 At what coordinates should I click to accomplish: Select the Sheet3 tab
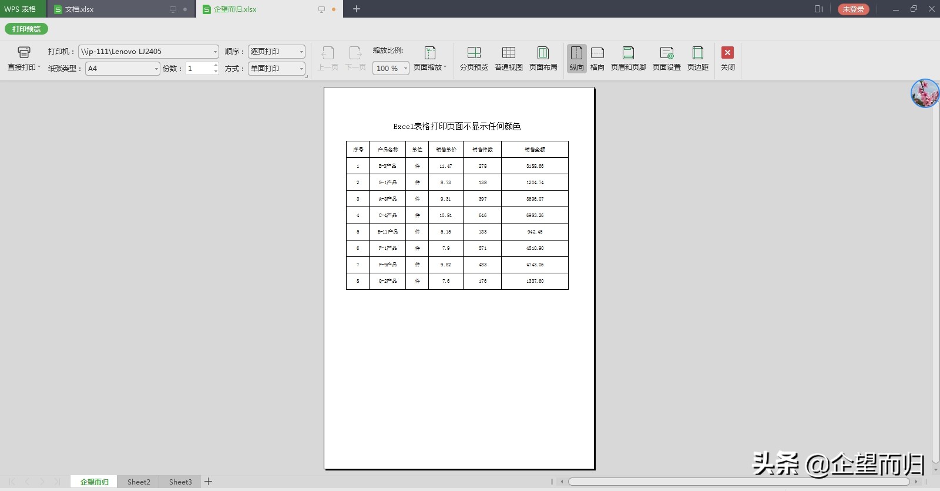[x=180, y=482]
